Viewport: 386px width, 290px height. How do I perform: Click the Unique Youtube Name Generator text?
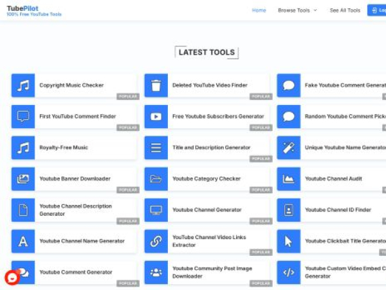345,147
